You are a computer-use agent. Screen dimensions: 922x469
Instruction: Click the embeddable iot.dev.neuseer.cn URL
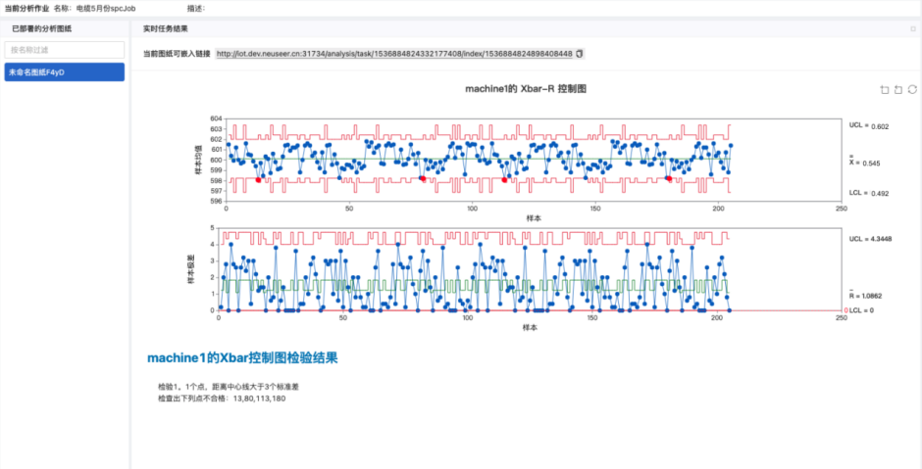tap(394, 53)
